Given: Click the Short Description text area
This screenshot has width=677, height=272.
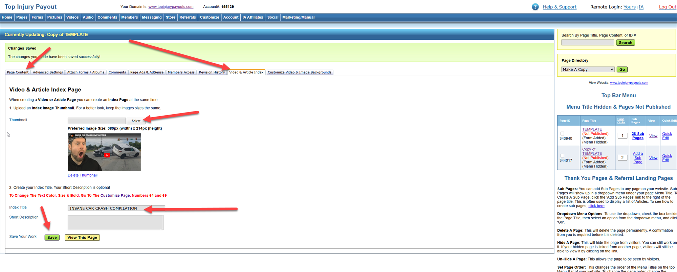Looking at the screenshot, I should click(x=115, y=222).
